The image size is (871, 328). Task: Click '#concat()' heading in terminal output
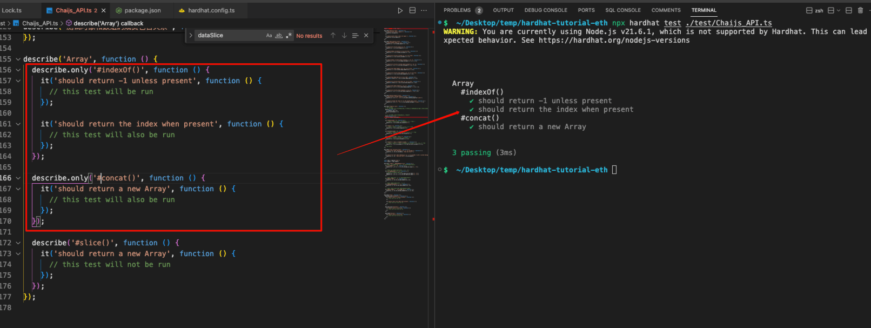coord(480,118)
